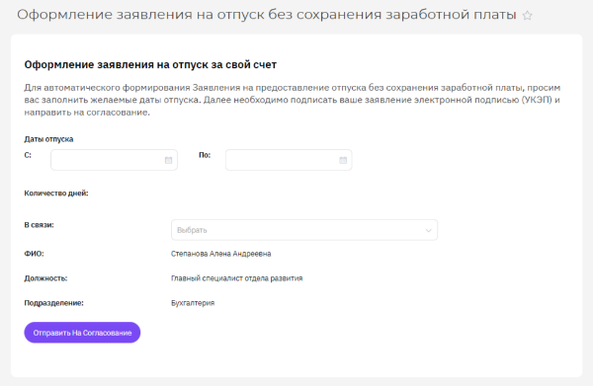Image resolution: width=593 pixels, height=386 pixels.
Task: Click position text "Главный специалист отдела развития"
Action: [x=237, y=278]
